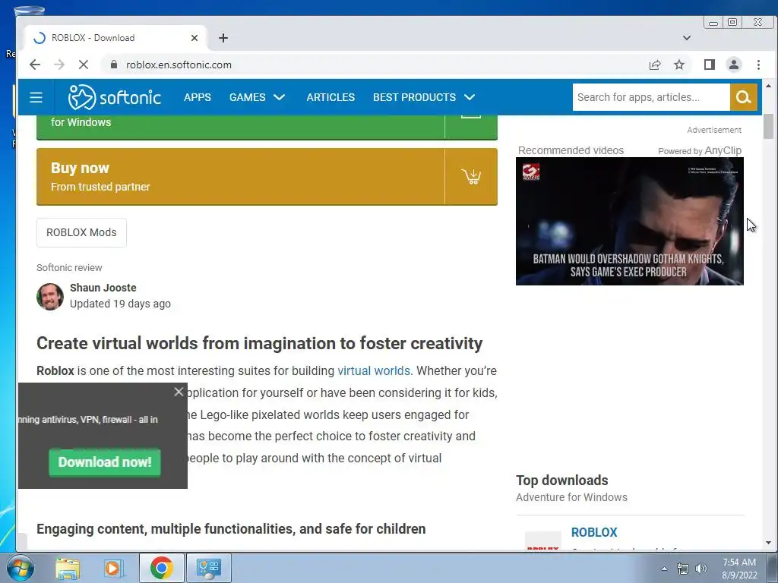Open the control panel taskbar app
This screenshot has width=778, height=583.
(208, 568)
